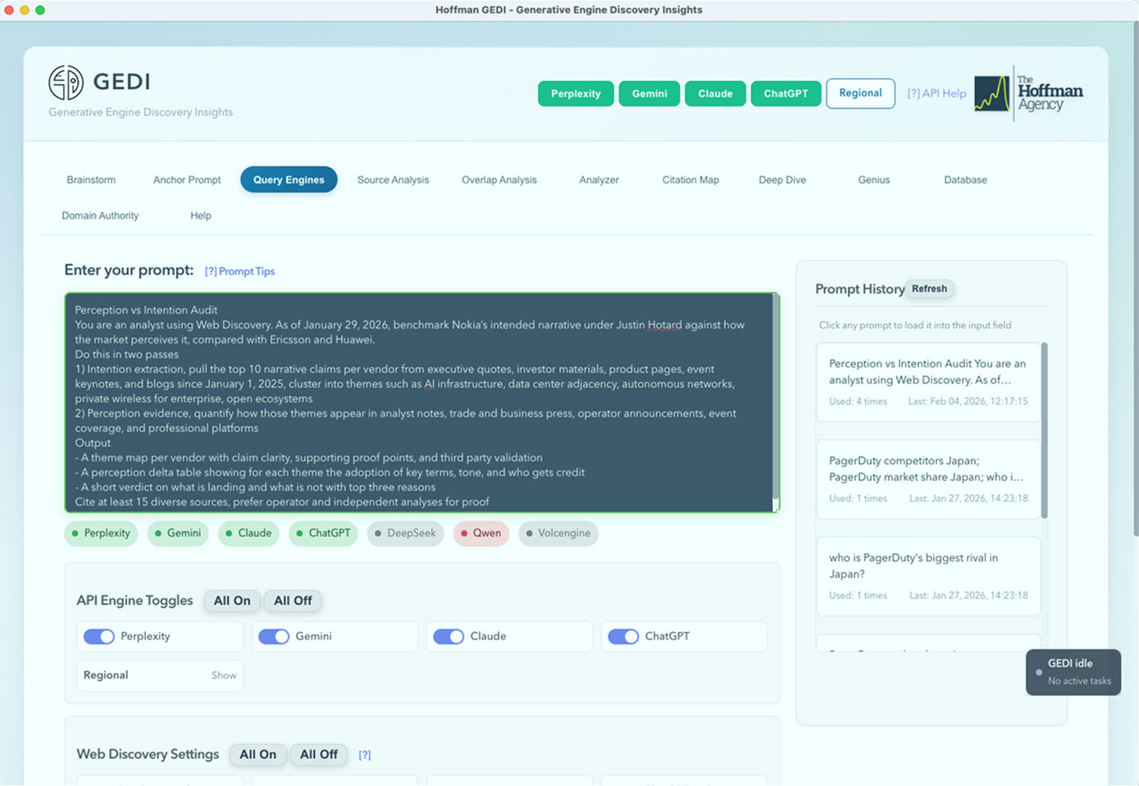Go to the Deep Dive tab
1139x786 pixels.
click(782, 179)
